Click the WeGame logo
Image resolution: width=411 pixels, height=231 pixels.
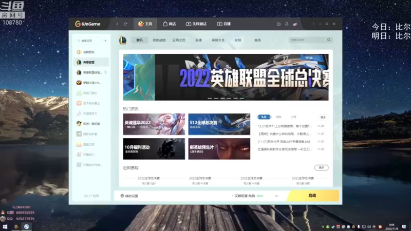(87, 24)
